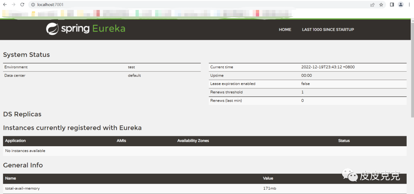The image size is (414, 194).
Task: Select the General Info heading
Action: point(23,165)
